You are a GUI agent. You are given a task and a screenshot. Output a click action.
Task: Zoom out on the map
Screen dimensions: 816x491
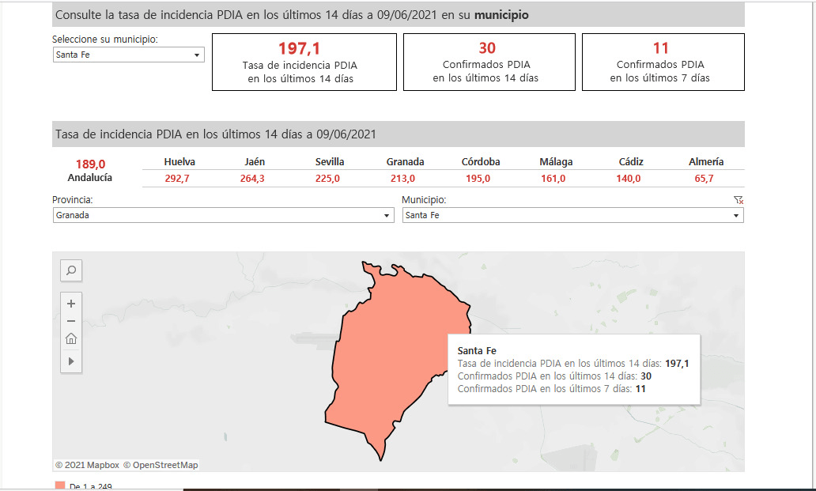(x=71, y=321)
